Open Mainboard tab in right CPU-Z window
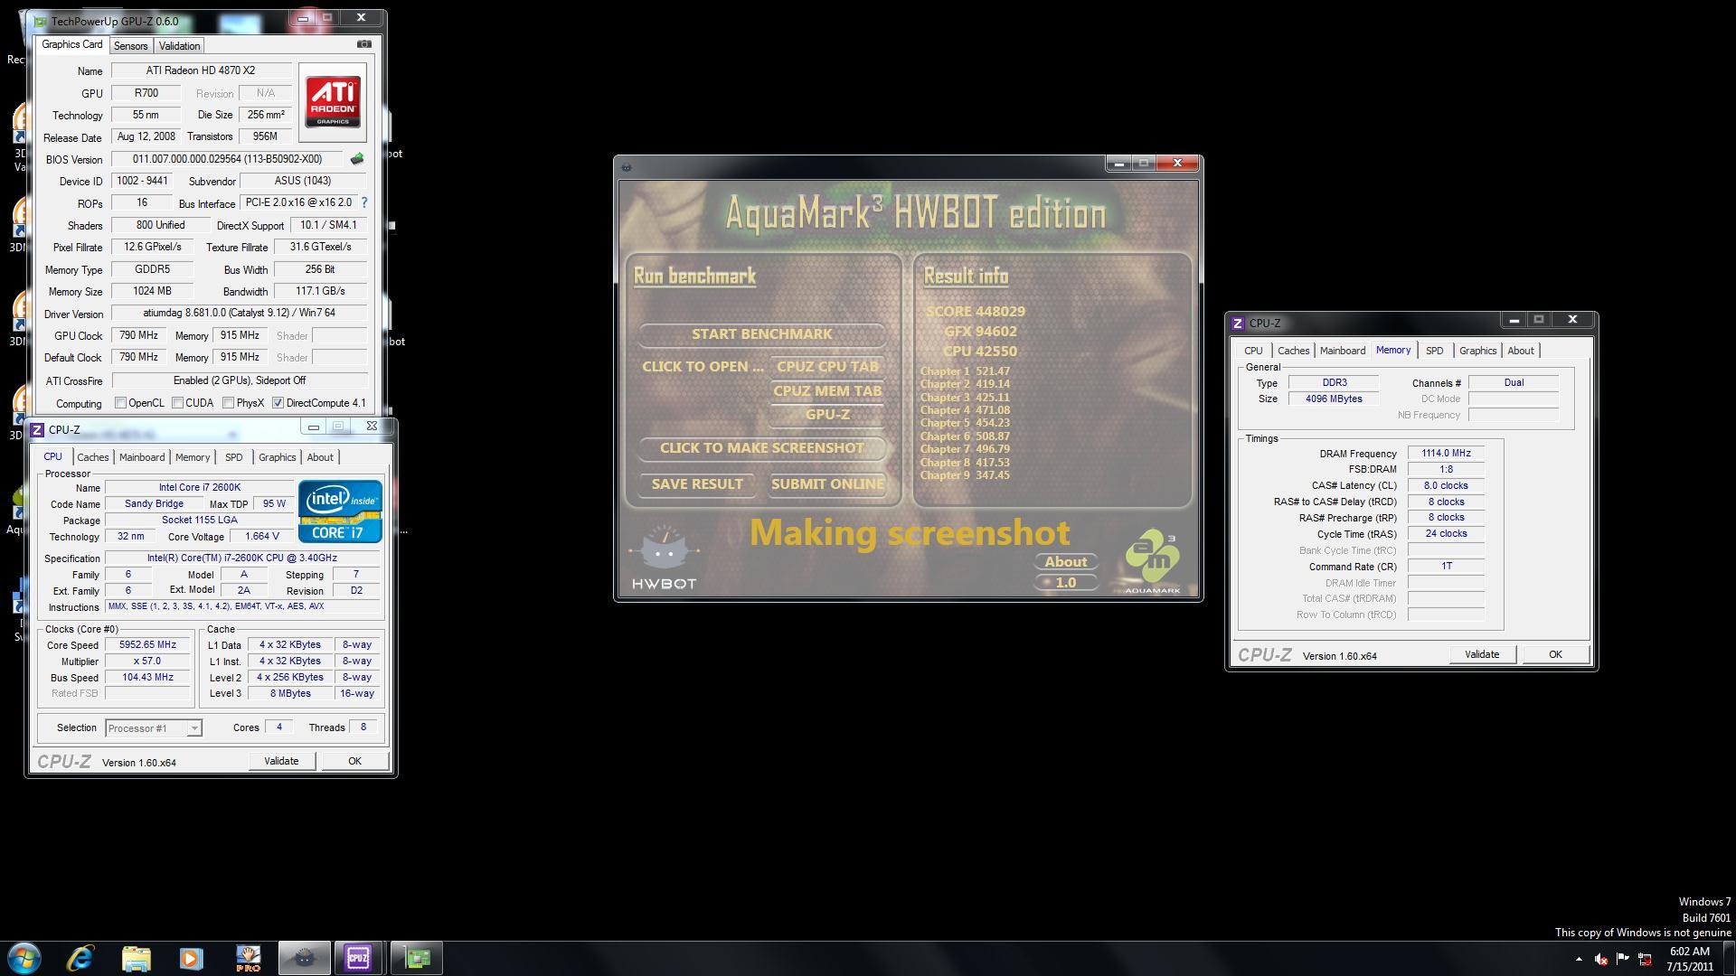 click(1343, 351)
